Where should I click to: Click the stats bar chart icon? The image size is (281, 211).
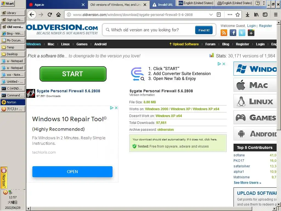pos(212,55)
